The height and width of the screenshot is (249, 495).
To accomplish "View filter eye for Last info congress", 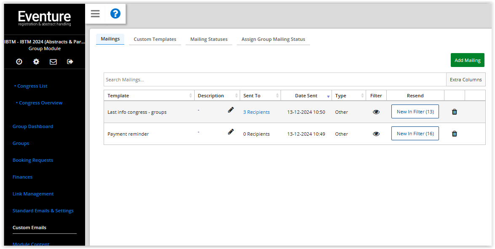I will pyautogui.click(x=376, y=112).
